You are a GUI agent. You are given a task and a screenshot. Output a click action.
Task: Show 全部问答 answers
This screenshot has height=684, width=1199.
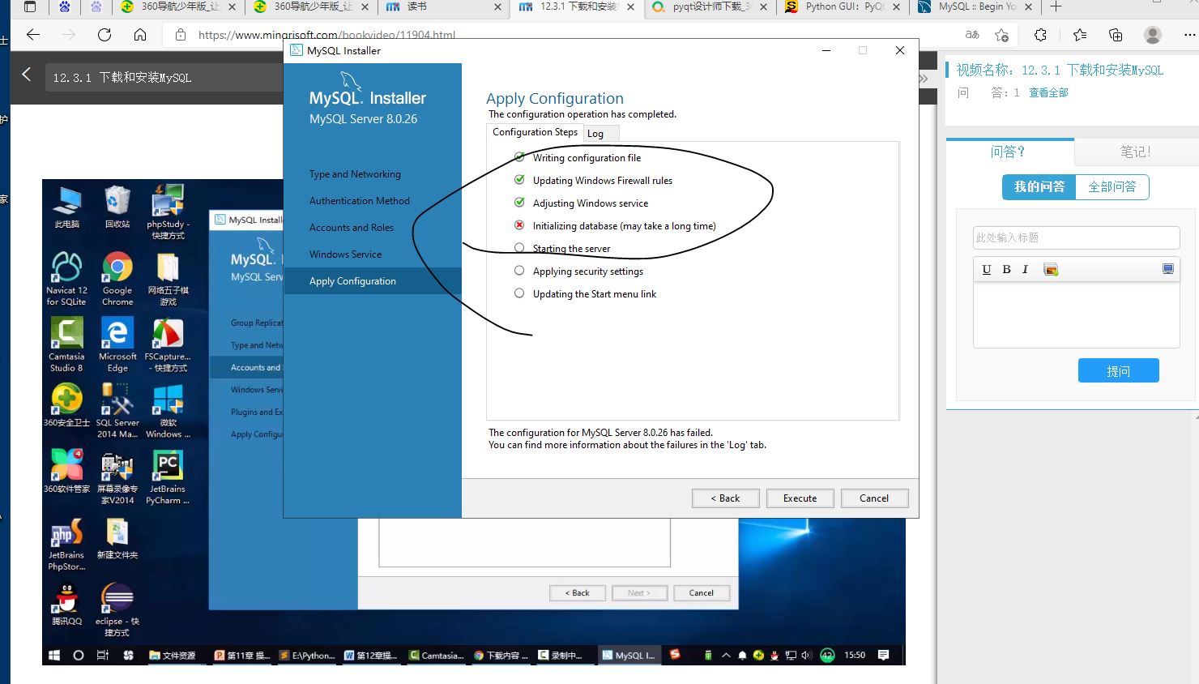click(x=1112, y=187)
